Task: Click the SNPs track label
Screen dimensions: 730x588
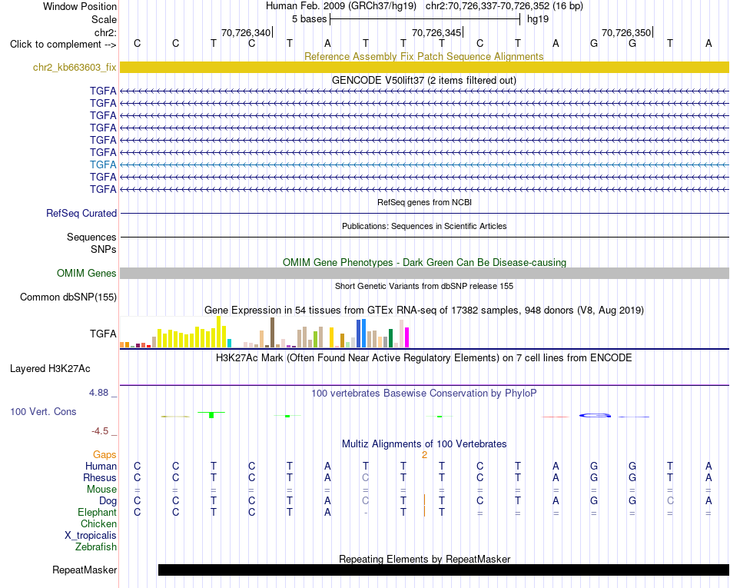Action: coord(104,250)
